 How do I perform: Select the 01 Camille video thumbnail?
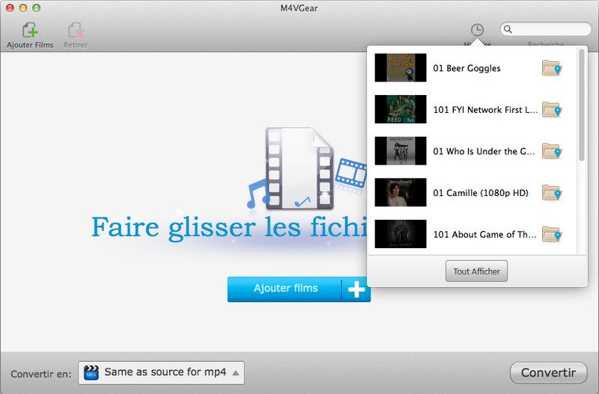(401, 192)
